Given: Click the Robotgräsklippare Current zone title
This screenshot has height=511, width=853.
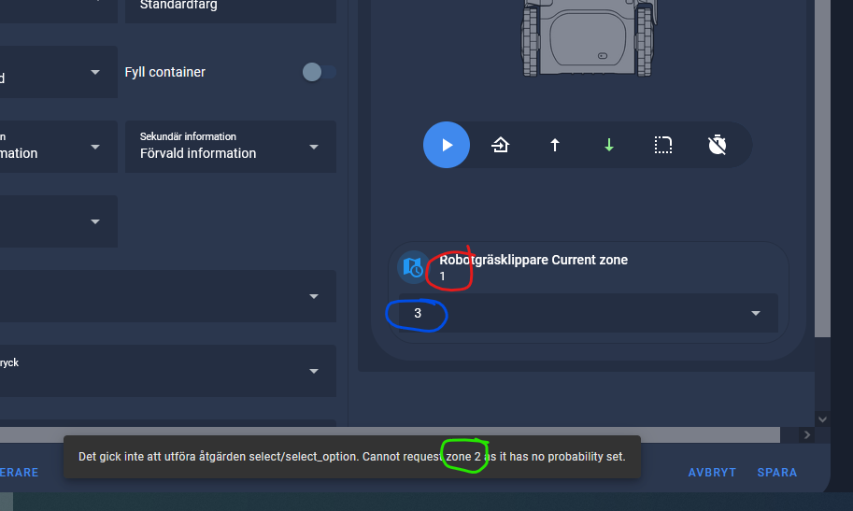Looking at the screenshot, I should (x=533, y=260).
